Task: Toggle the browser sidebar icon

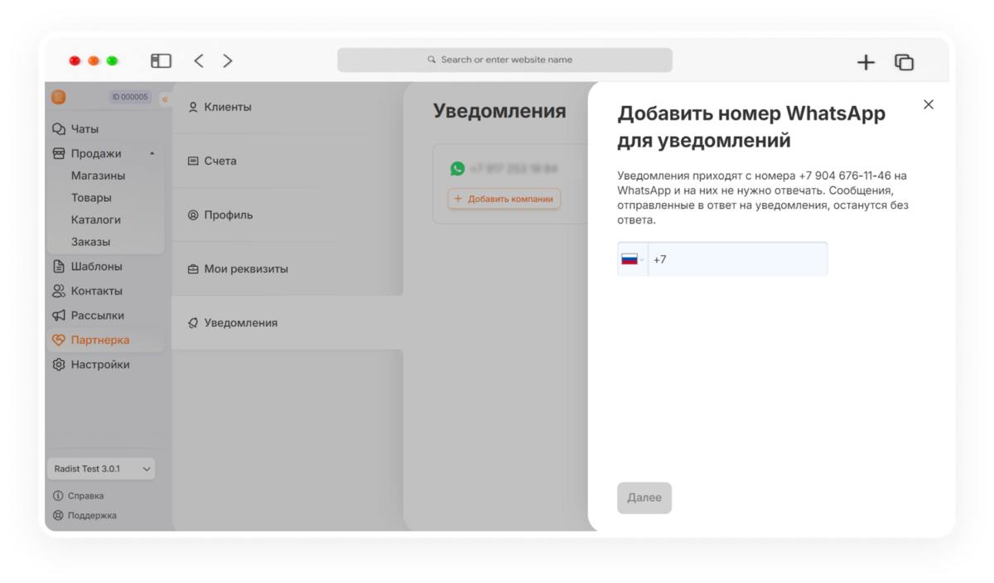Action: click(x=161, y=60)
